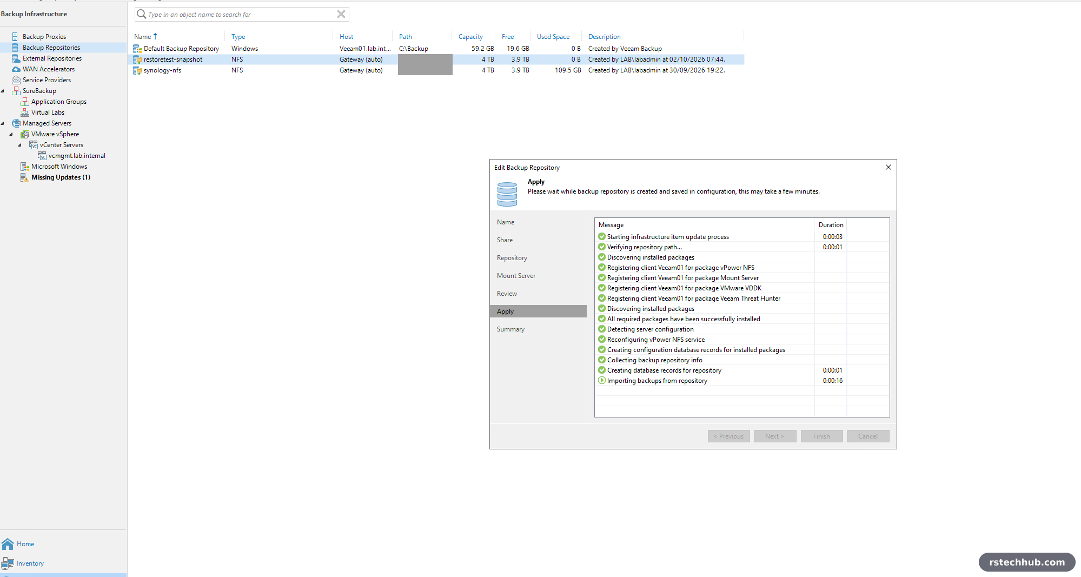Open the Summary wizard step

pyautogui.click(x=511, y=329)
